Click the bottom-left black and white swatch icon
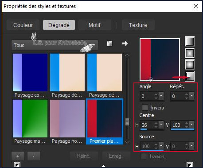 click(x=17, y=165)
